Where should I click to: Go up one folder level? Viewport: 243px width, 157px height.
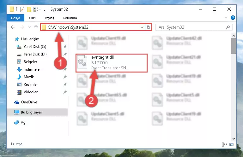click(x=36, y=27)
